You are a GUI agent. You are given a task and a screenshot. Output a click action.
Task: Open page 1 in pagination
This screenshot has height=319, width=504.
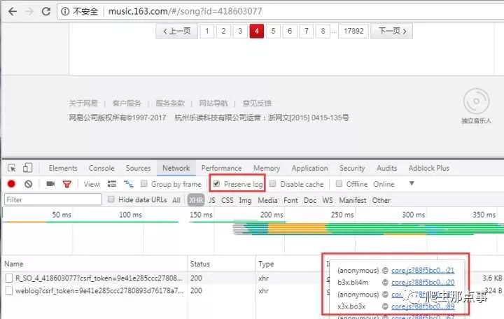click(x=207, y=31)
